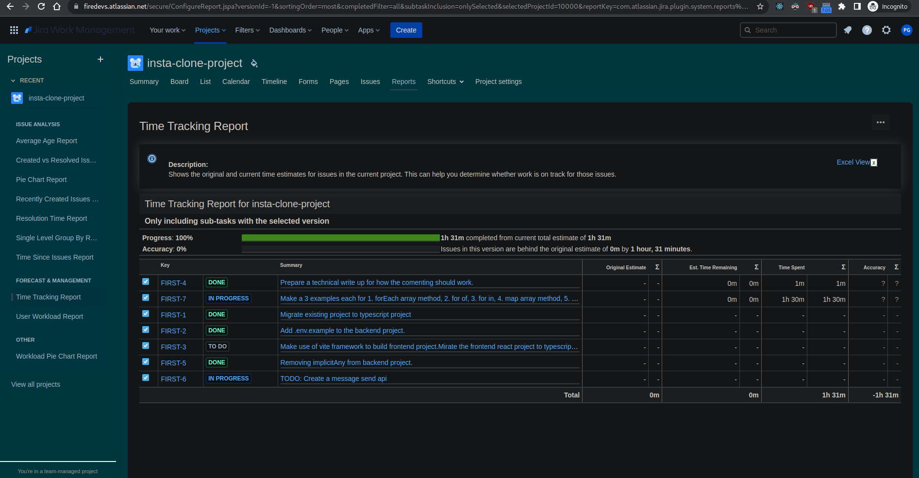The width and height of the screenshot is (919, 478).
Task: Click the Excel file icon beside Excel View
Action: [874, 163]
